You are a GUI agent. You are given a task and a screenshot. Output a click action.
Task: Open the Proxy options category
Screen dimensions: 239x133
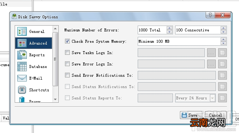(x=33, y=99)
